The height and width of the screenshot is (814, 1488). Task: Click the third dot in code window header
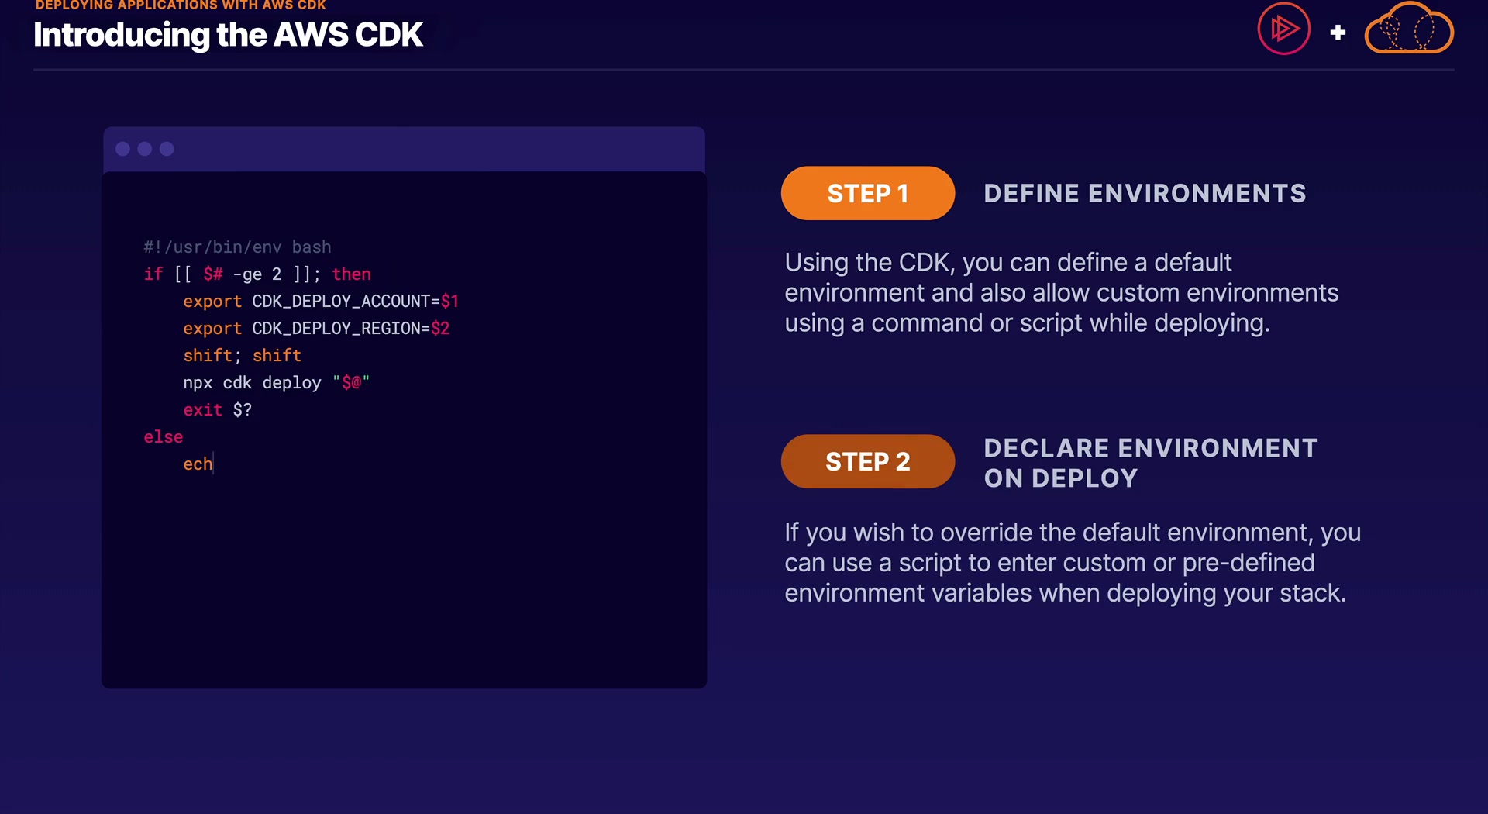pyautogui.click(x=167, y=149)
